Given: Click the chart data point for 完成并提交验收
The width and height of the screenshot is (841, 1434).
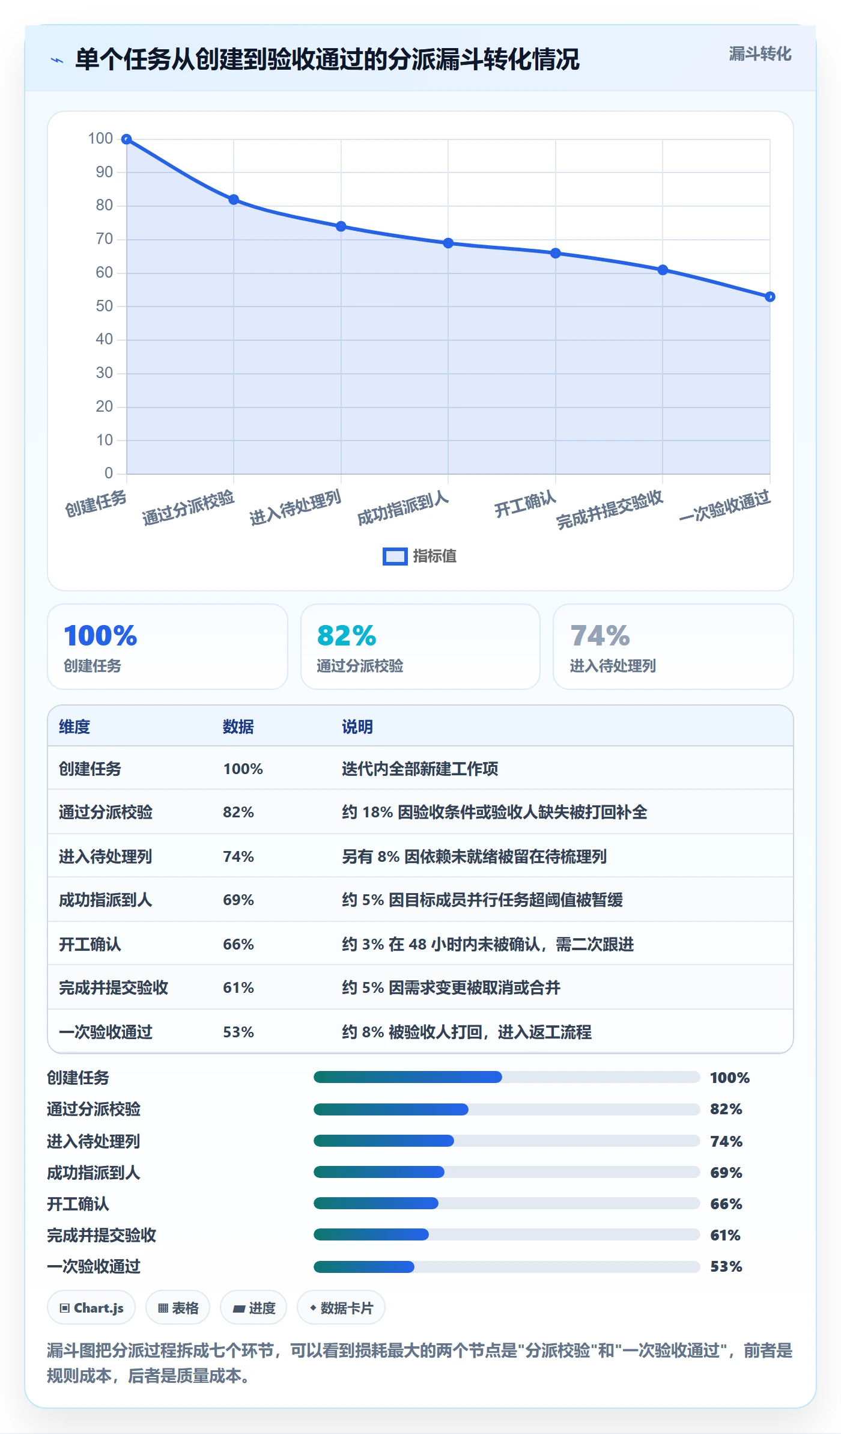Looking at the screenshot, I should [x=663, y=270].
